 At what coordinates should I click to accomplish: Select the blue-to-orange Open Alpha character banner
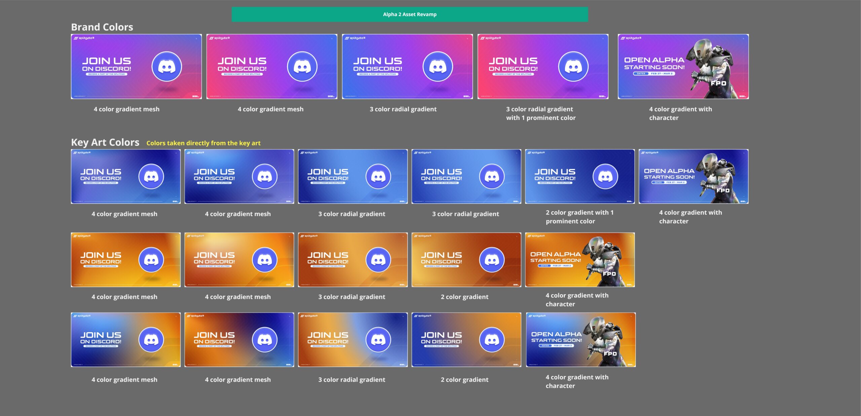[581, 340]
